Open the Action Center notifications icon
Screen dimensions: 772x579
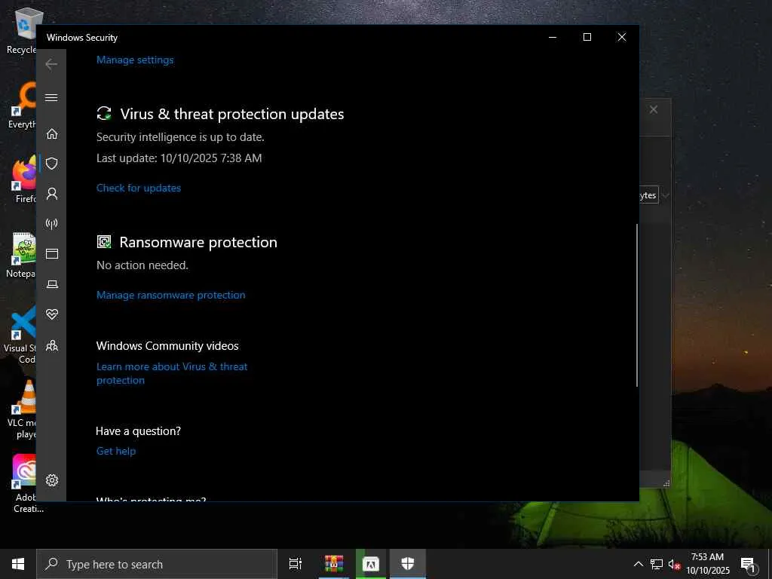point(748,564)
